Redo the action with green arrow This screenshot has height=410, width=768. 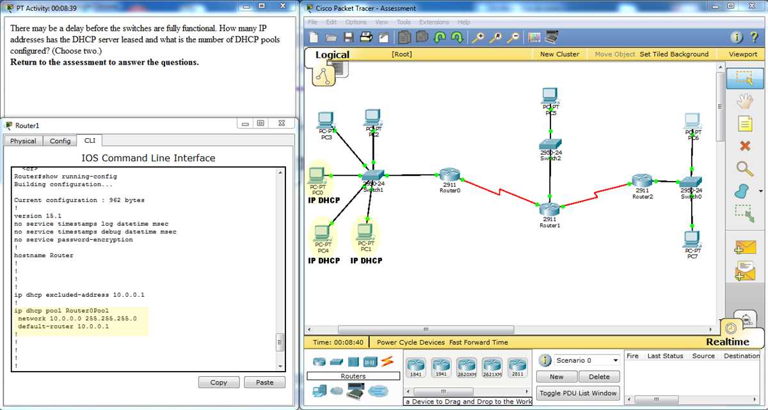(457, 38)
